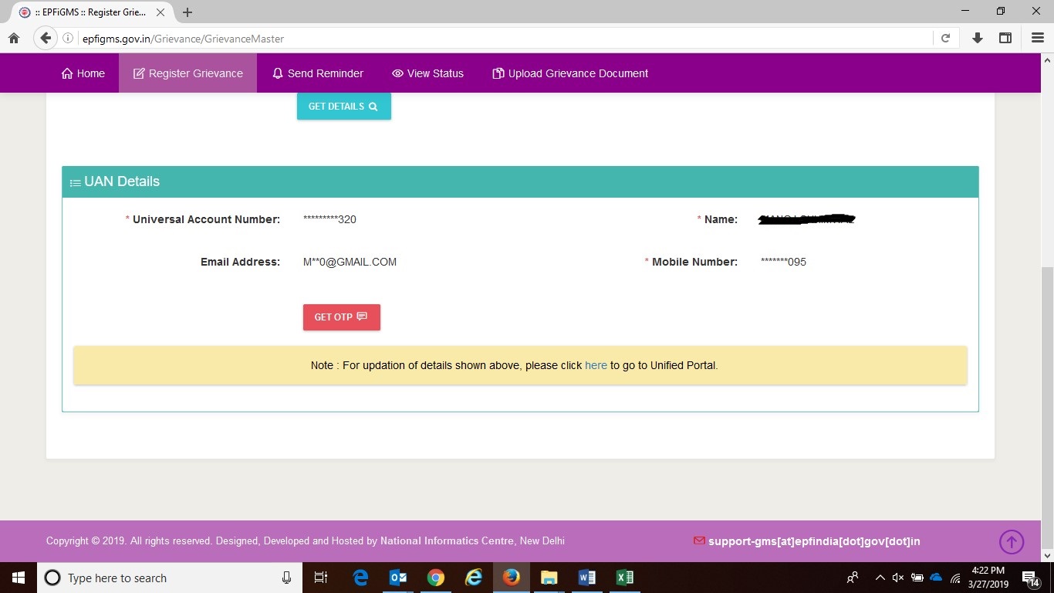Viewport: 1054px width, 593px height.
Task: Click the scroll-to-top arrow icon
Action: pos(1012,541)
